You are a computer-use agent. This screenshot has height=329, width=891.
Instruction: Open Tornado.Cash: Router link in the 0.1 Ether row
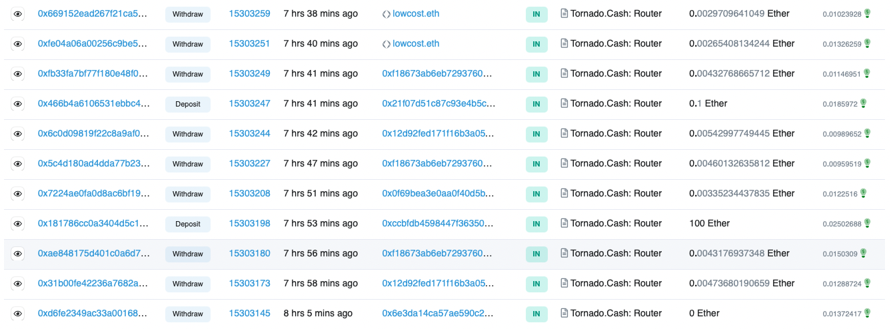tap(616, 104)
